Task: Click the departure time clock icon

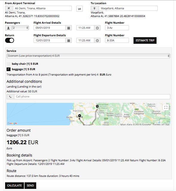Action: (97, 40)
